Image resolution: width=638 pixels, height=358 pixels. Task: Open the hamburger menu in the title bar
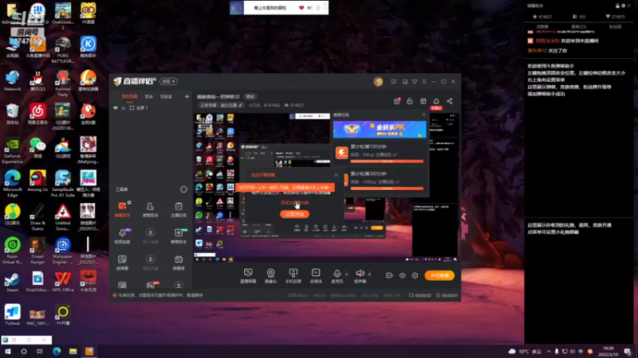pyautogui.click(x=424, y=82)
